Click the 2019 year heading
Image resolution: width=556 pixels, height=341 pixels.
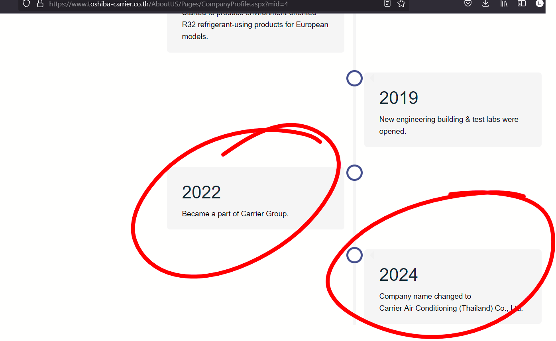399,98
